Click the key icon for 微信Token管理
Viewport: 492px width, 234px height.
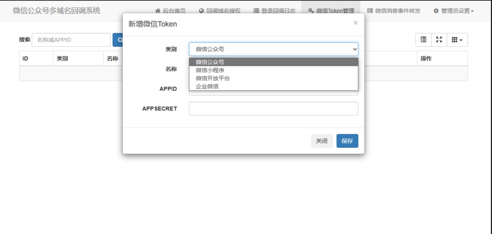point(311,11)
